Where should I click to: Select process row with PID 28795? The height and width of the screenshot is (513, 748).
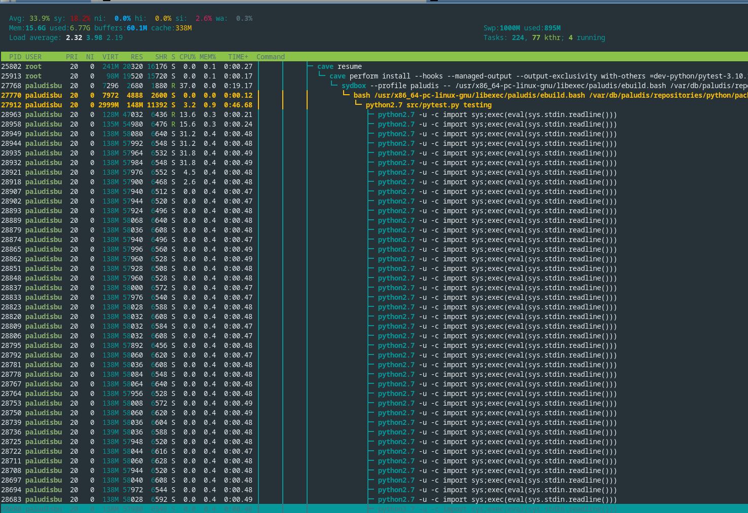click(374, 345)
